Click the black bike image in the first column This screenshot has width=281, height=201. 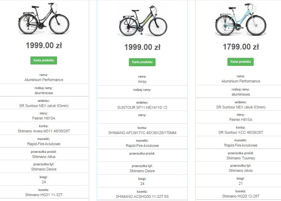click(44, 18)
